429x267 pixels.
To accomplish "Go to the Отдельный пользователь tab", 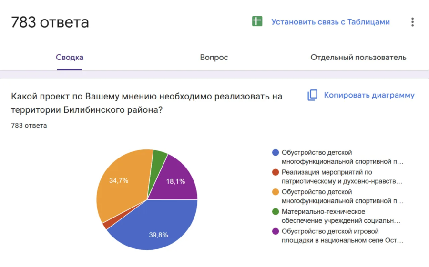I will click(x=358, y=58).
